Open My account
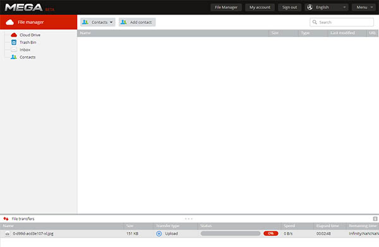The image size is (379, 247). [260, 7]
